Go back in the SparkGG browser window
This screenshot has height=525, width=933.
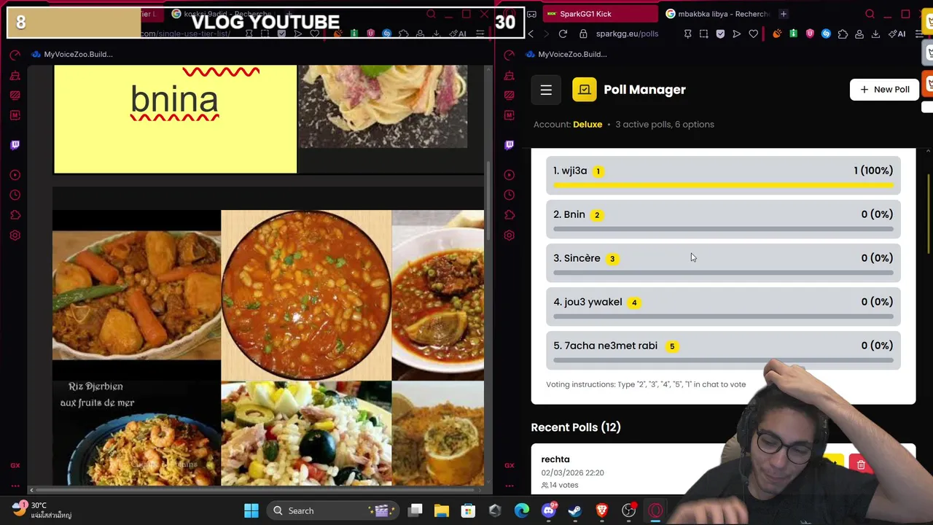coord(531,34)
